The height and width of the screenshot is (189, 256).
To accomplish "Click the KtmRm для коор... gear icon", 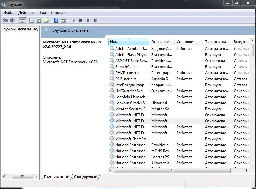I will [112, 85].
